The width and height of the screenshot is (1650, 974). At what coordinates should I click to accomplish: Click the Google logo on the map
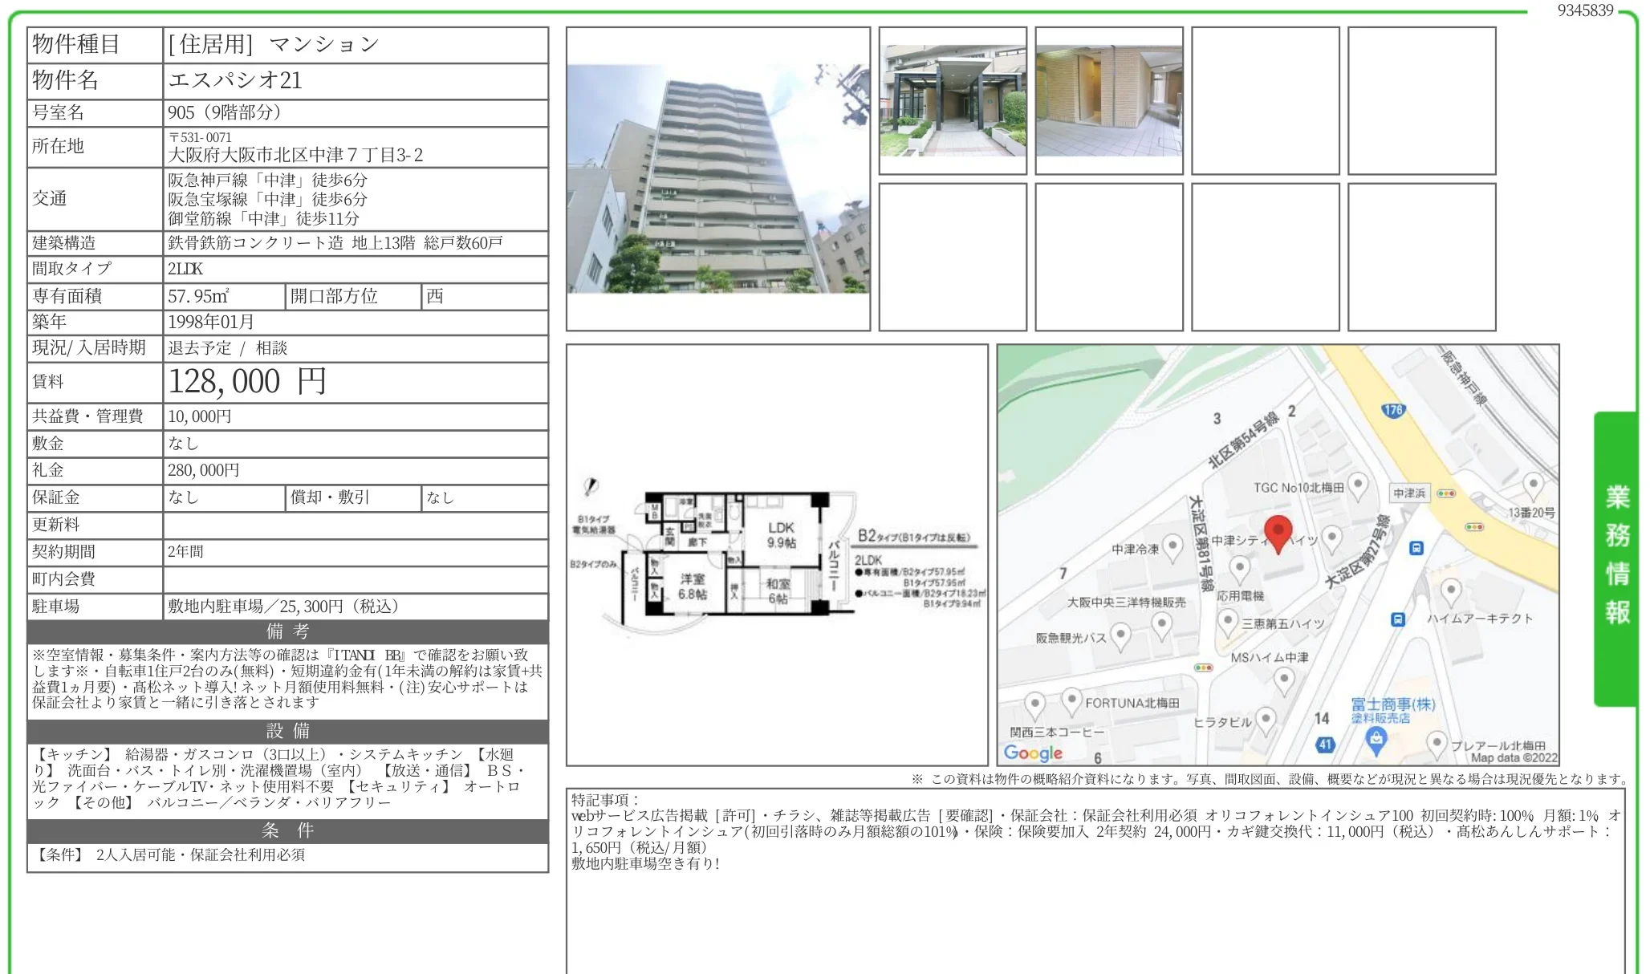point(1033,753)
